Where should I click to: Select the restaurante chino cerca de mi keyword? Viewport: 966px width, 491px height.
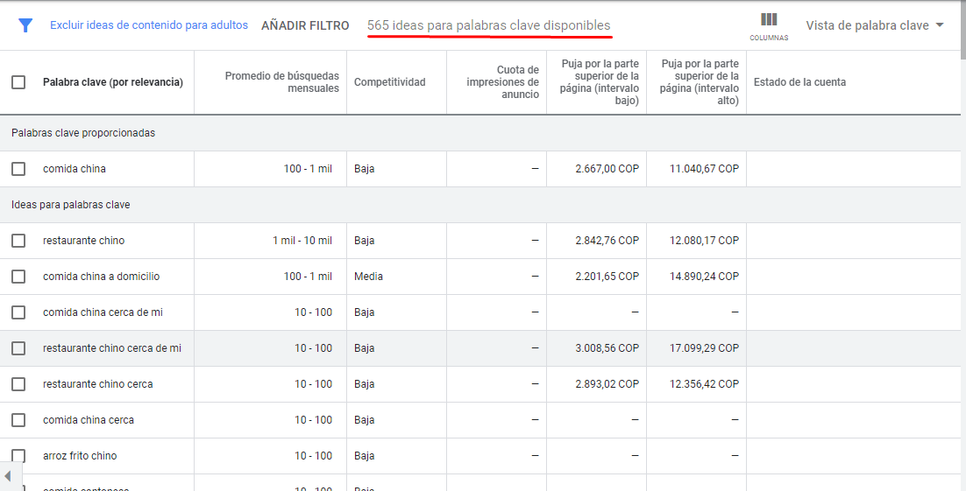pos(112,348)
